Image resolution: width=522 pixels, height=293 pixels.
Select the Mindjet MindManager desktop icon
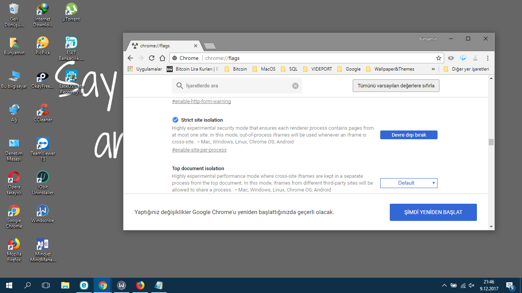[x=43, y=250]
